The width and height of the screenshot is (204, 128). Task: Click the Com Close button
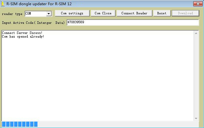click(103, 13)
